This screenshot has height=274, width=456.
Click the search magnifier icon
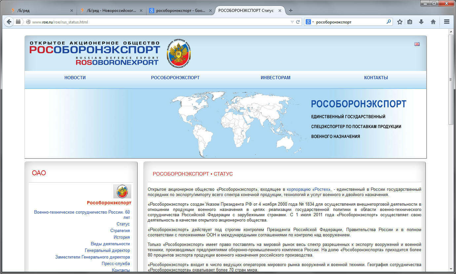389,22
